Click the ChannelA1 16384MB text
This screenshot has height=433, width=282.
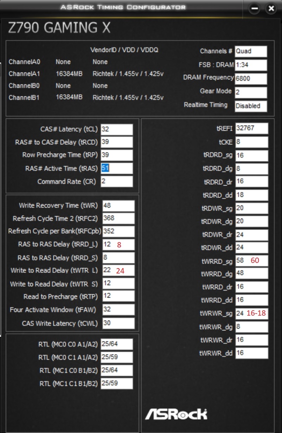(69, 74)
